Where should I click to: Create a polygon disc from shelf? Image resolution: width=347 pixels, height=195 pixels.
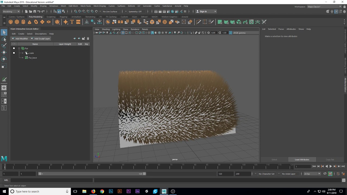coord(49,22)
